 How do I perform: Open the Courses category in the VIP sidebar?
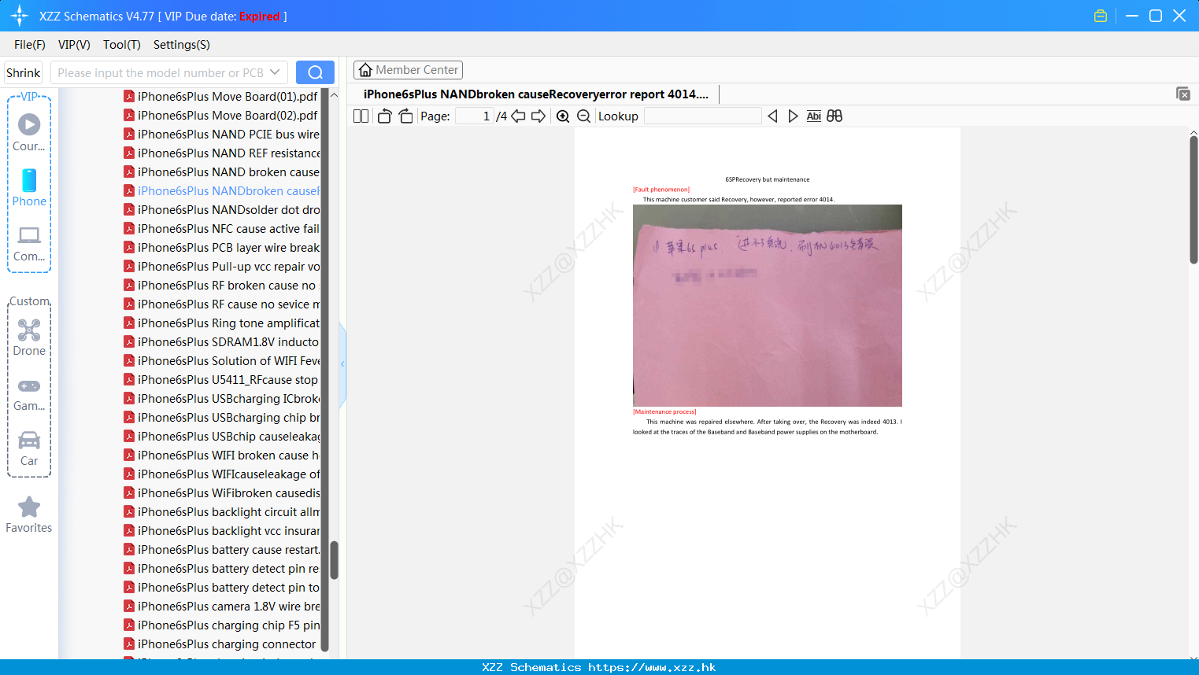pyautogui.click(x=29, y=133)
